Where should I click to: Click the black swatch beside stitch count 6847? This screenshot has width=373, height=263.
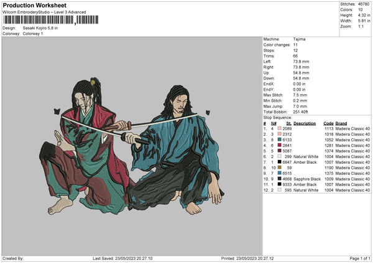[279, 162]
